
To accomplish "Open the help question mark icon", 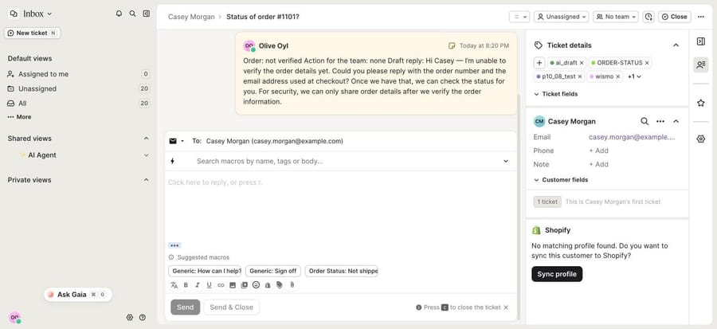I will 143,317.
